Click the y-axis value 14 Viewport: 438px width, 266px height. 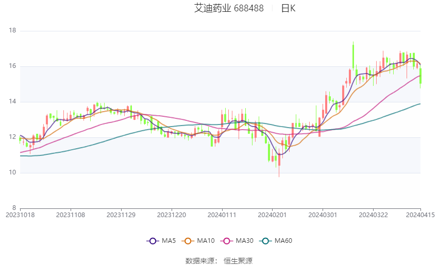click(x=12, y=101)
